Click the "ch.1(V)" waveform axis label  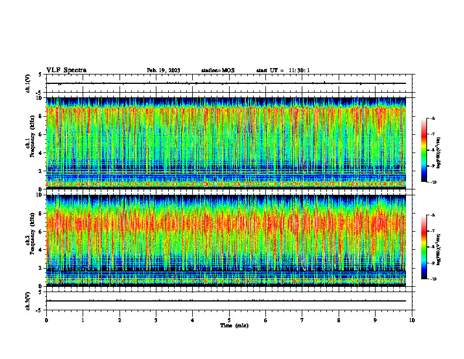click(x=28, y=83)
